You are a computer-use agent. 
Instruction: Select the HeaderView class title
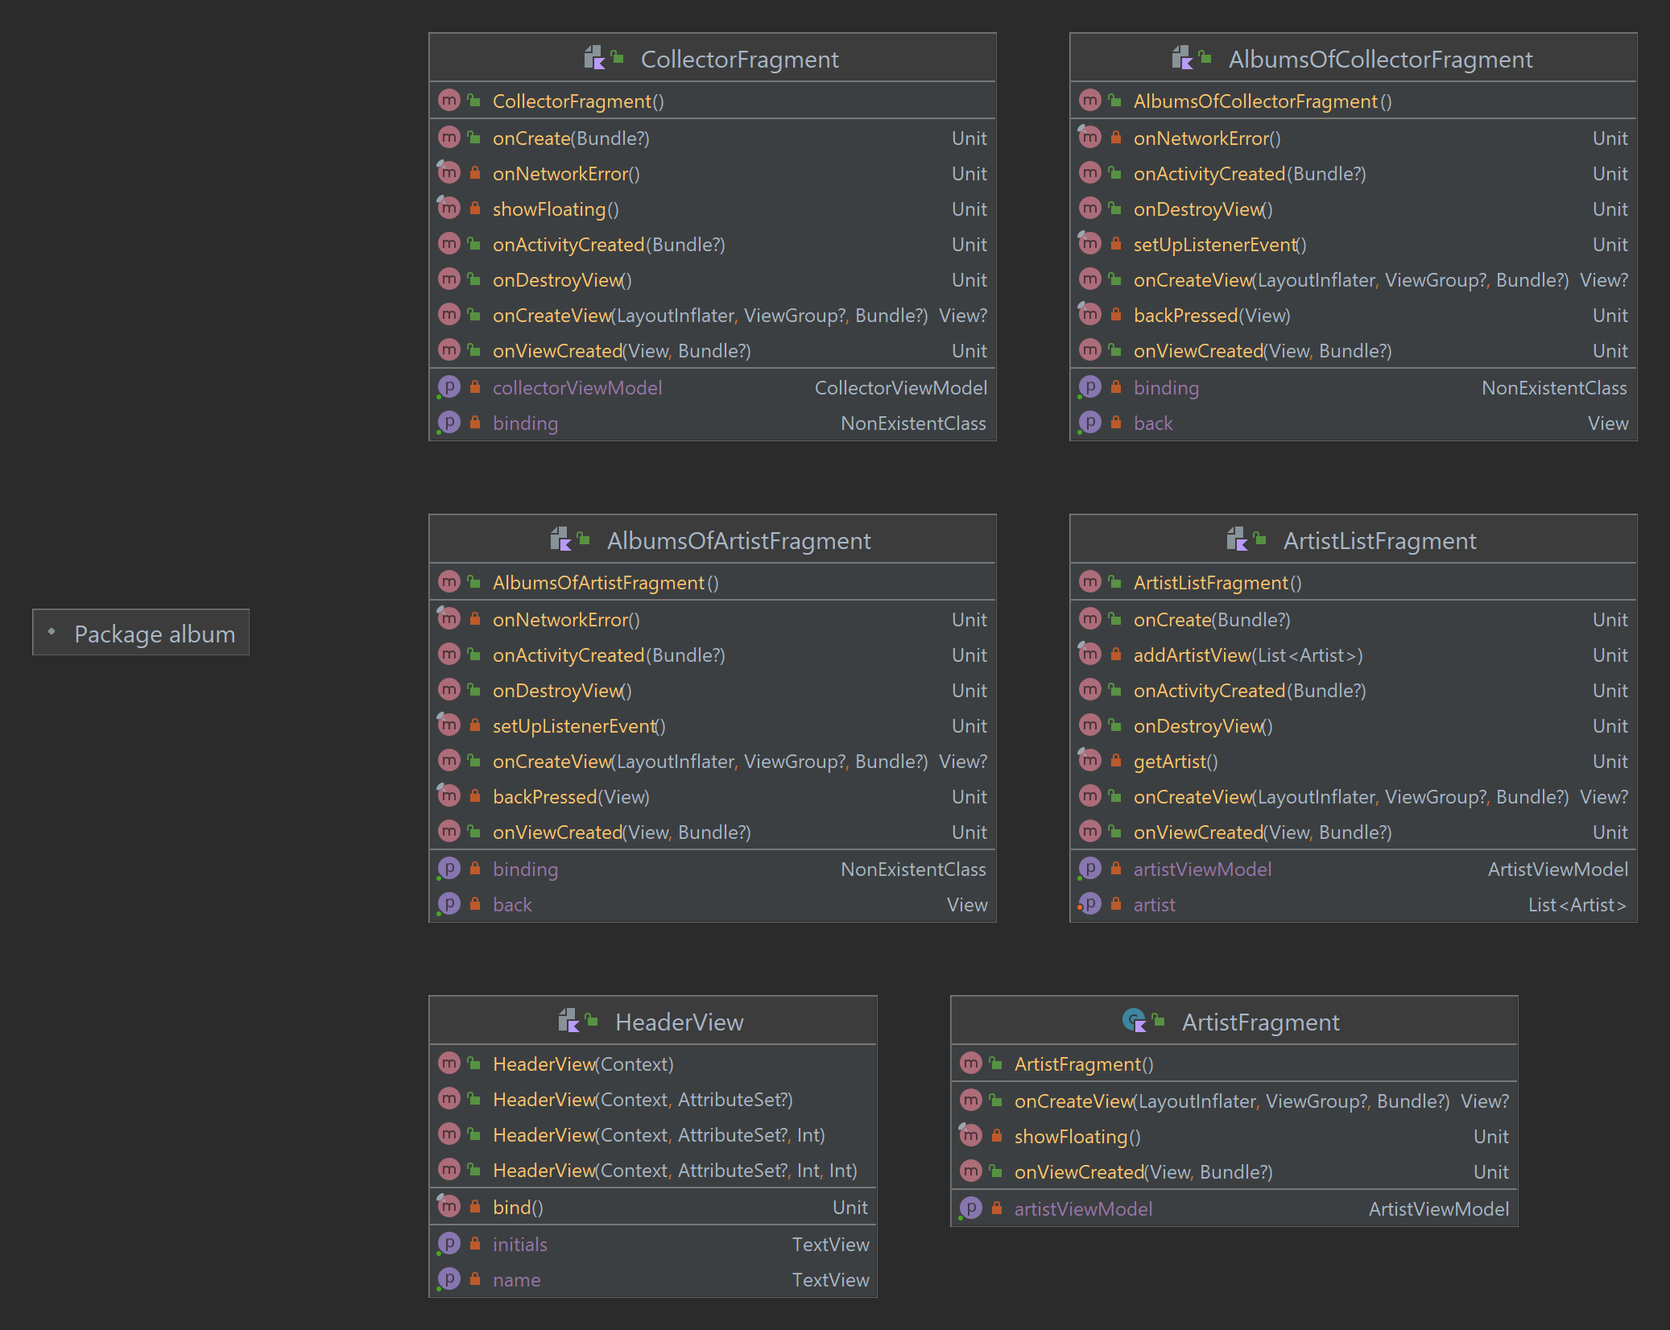tap(680, 1022)
